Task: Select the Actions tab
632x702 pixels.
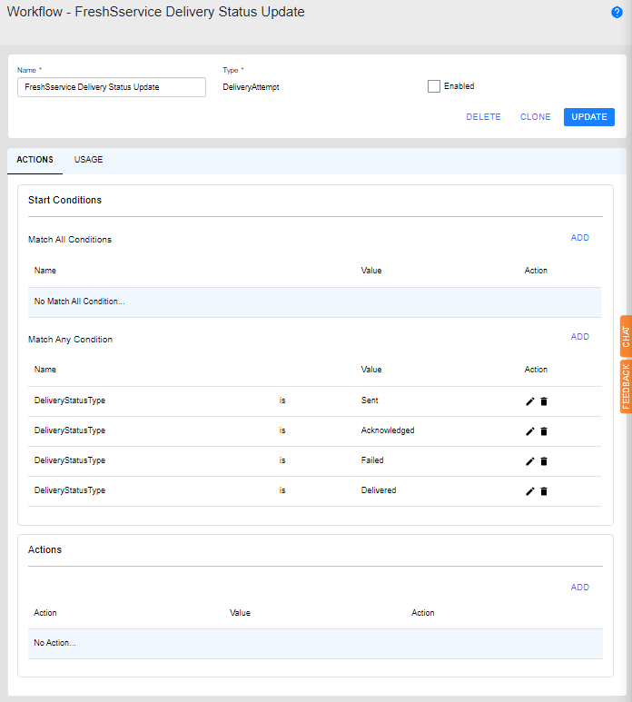Action: (35, 160)
